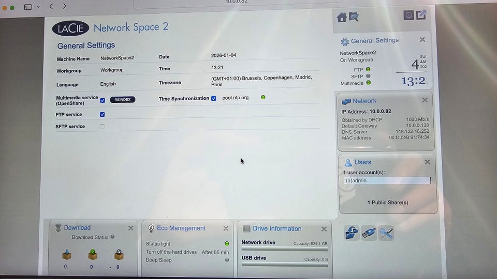Click IP Address 10.0.0.82 text

[x=366, y=112]
